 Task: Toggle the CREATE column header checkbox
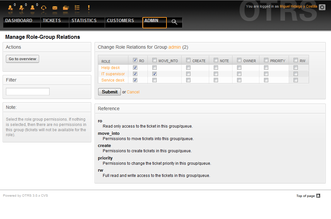(188, 60)
